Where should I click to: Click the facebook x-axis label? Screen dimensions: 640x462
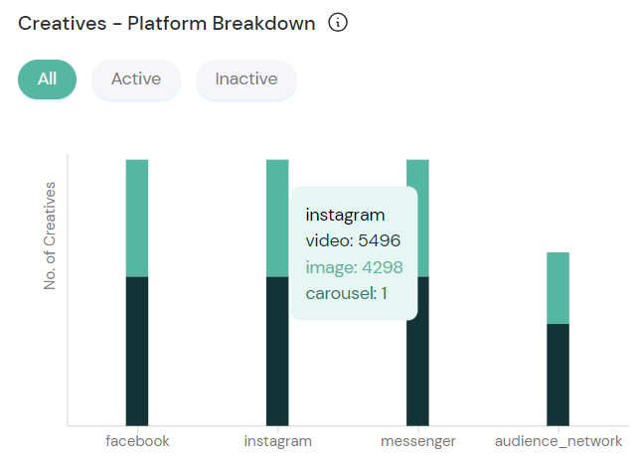(x=137, y=441)
